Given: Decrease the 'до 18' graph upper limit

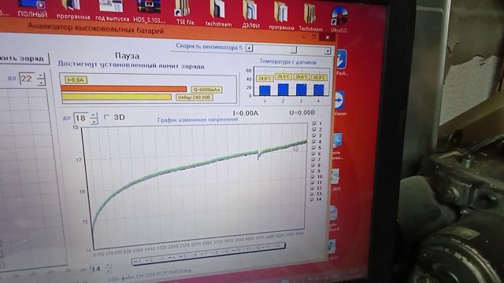Looking at the screenshot, I should (x=93, y=122).
